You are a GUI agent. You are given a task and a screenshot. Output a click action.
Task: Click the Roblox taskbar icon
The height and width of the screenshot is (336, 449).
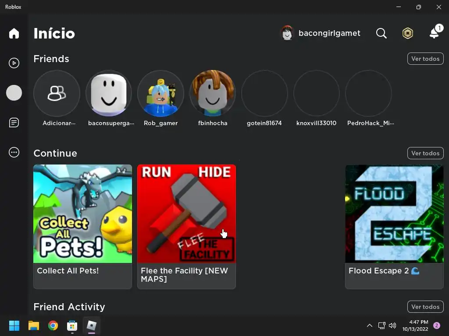[92, 325]
